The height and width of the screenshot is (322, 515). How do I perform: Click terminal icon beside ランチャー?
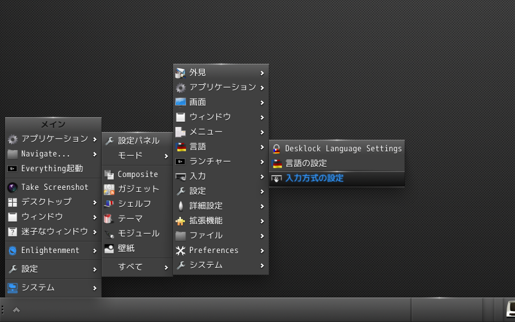(x=180, y=162)
